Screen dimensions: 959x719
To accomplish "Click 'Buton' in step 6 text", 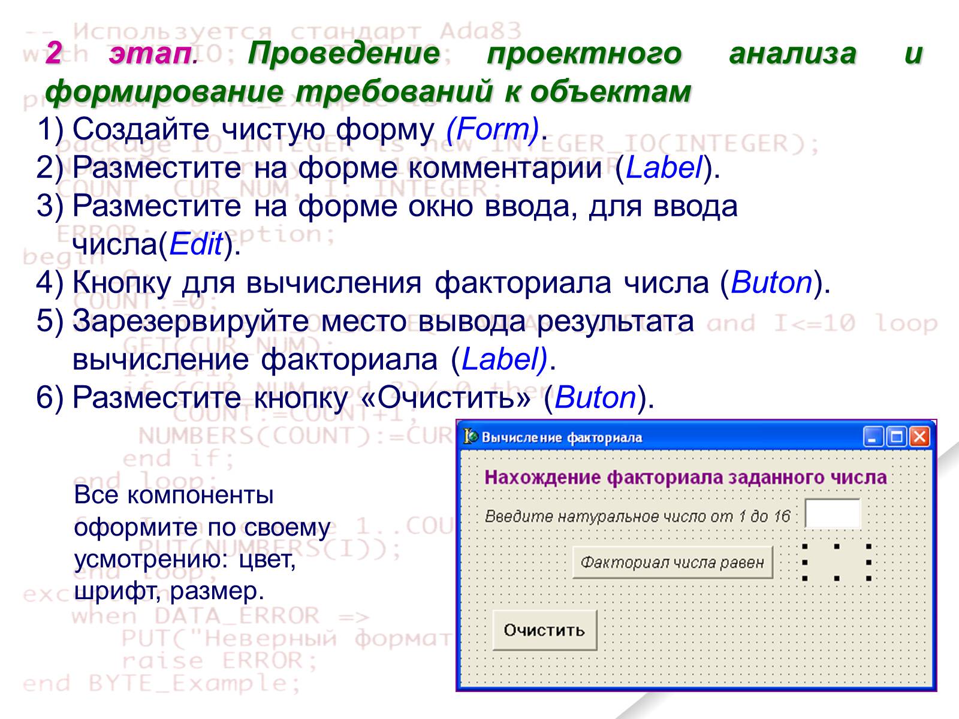I will [595, 397].
